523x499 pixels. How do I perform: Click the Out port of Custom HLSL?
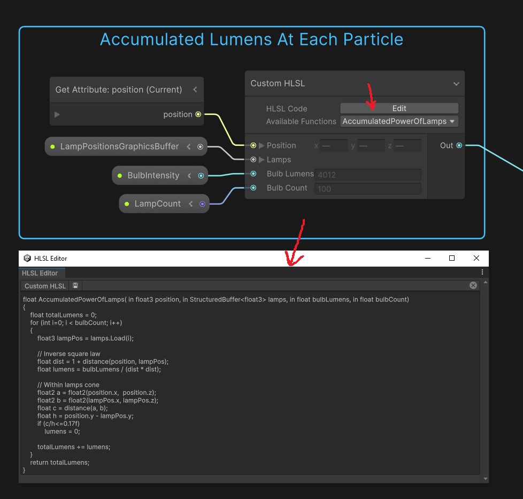(x=459, y=145)
